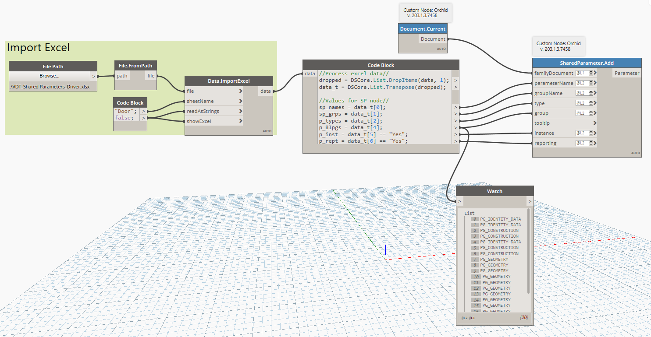Click the right output port of the Watch node
Screen dimensions: 651x337
(530, 201)
